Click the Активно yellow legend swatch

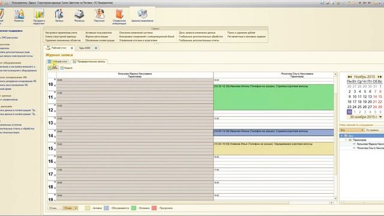88,208
